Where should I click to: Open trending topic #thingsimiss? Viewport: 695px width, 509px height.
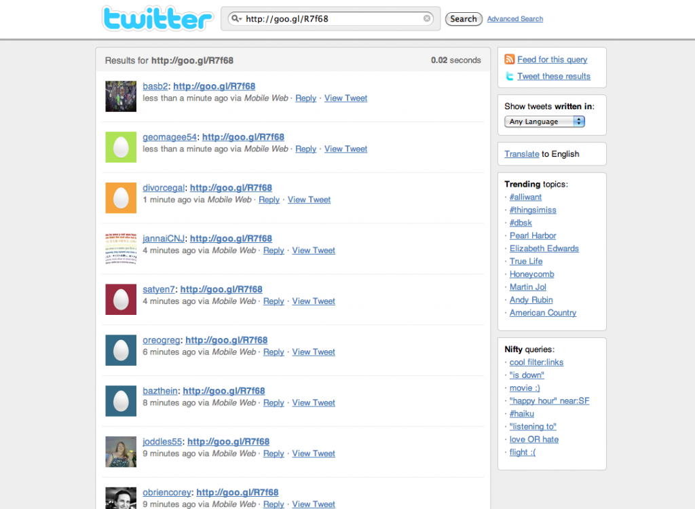tap(533, 210)
